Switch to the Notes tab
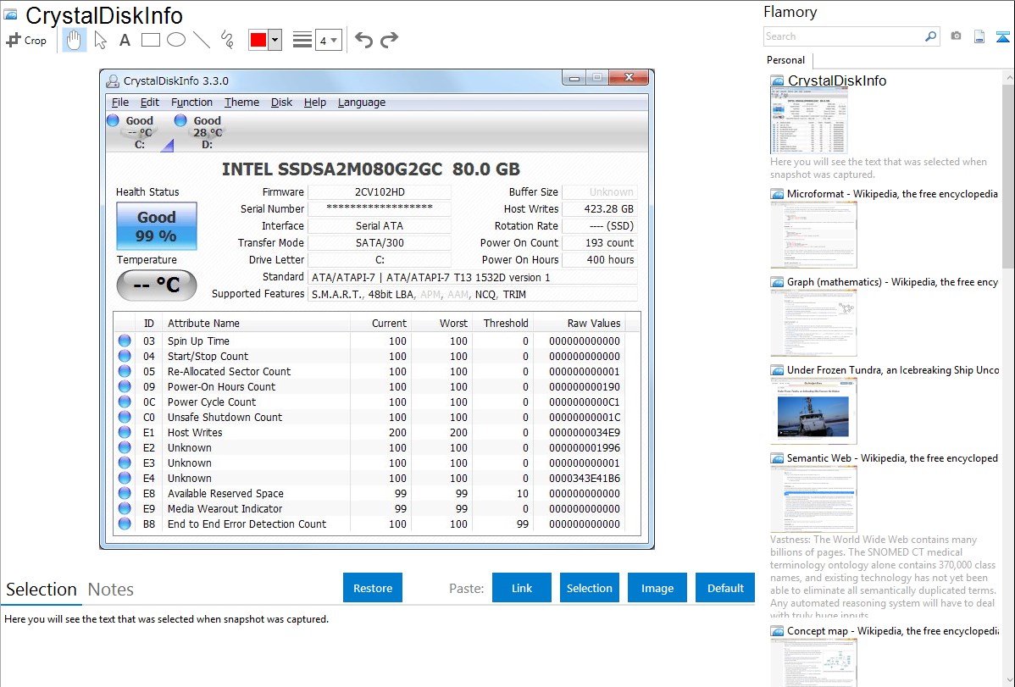The image size is (1015, 687). click(111, 590)
